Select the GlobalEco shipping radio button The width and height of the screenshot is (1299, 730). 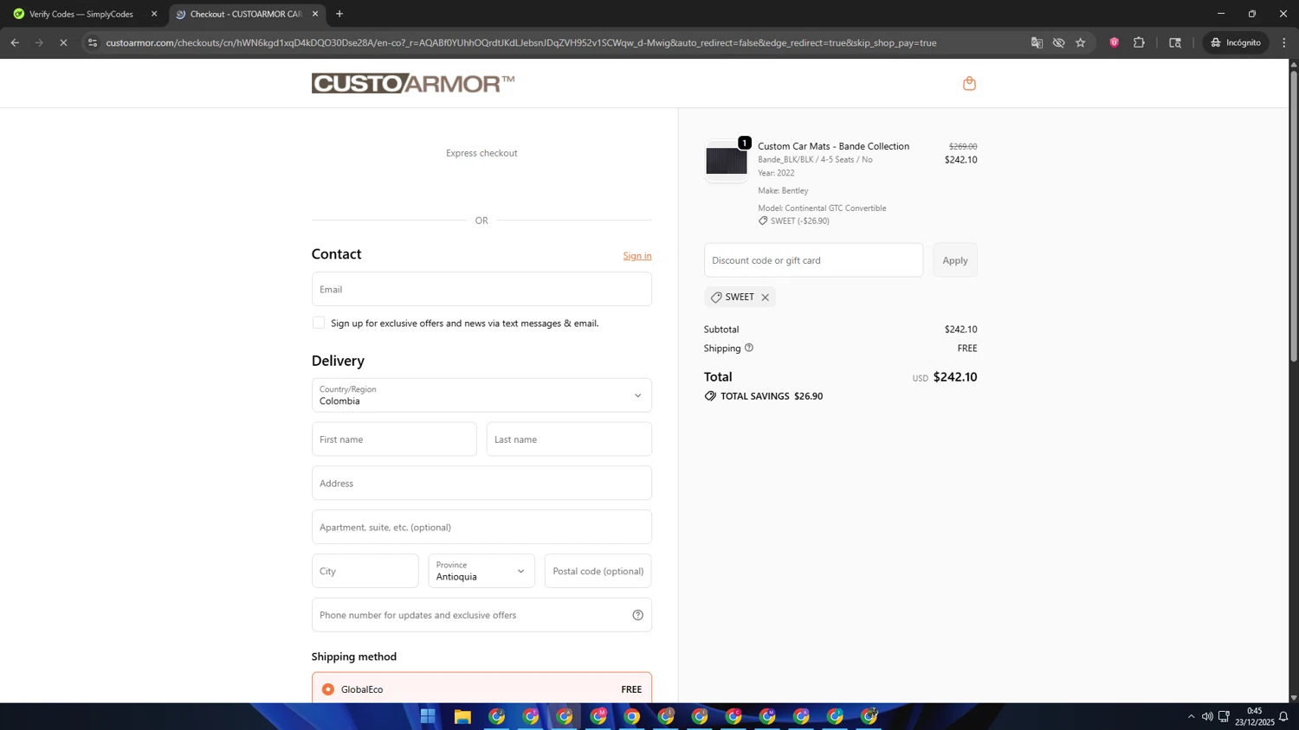pyautogui.click(x=328, y=689)
